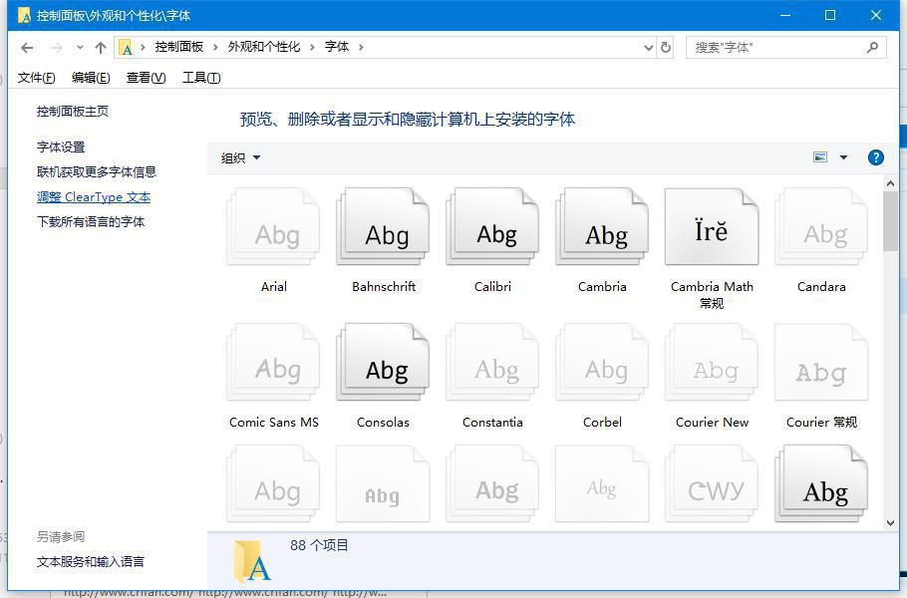Viewport: 907px width, 598px height.
Task: Refresh the font folder view
Action: click(x=666, y=47)
